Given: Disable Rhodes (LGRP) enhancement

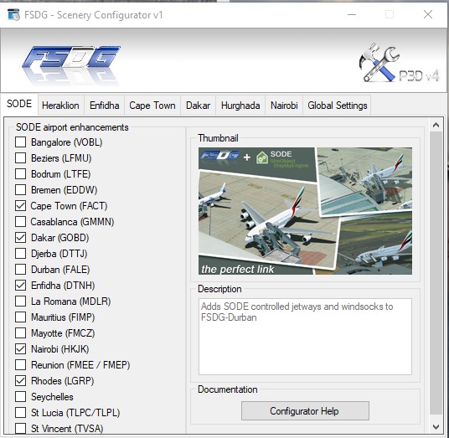Looking at the screenshot, I should [x=21, y=381].
